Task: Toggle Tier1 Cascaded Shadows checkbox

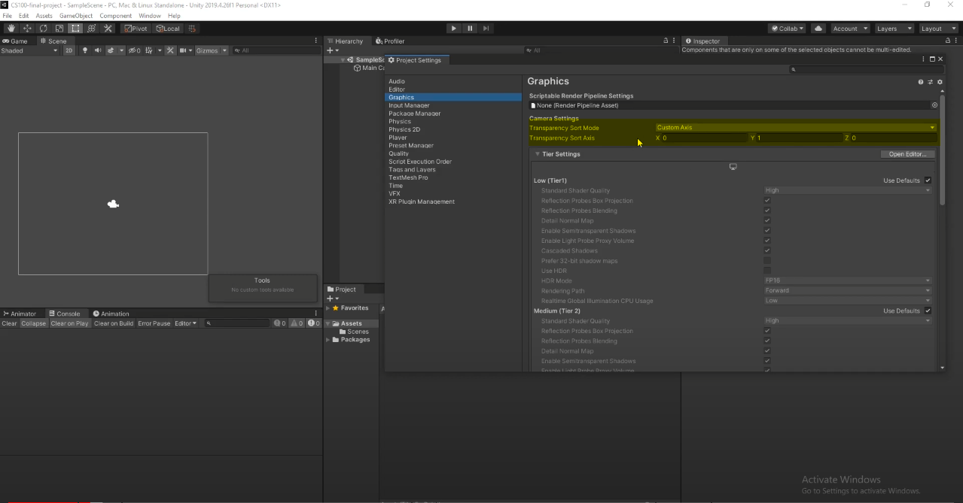Action: tap(767, 251)
